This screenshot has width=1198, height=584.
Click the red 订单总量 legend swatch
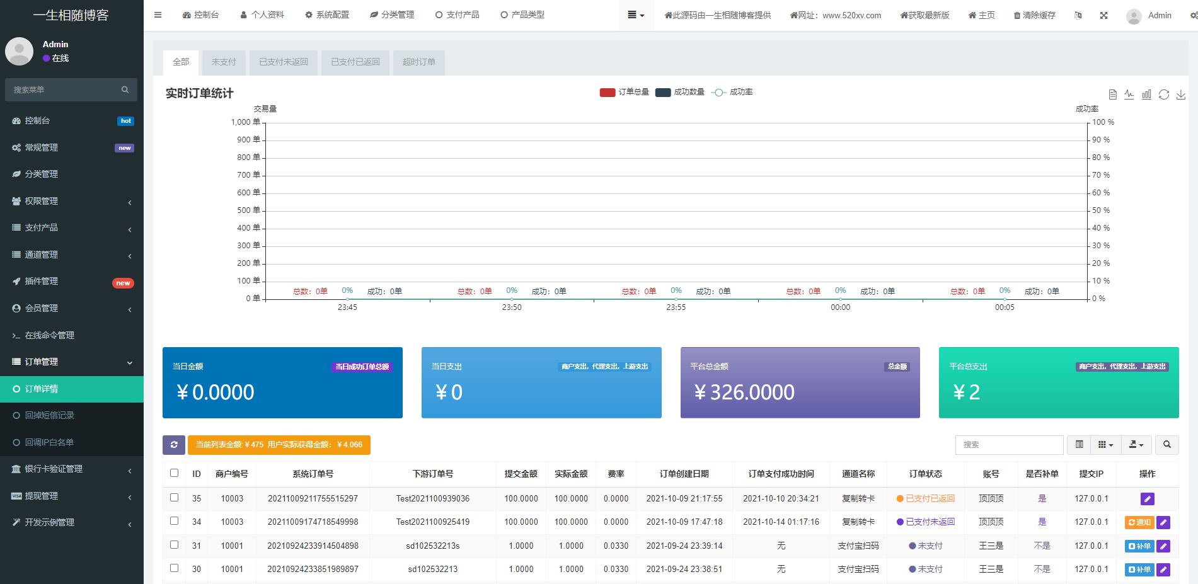[607, 92]
